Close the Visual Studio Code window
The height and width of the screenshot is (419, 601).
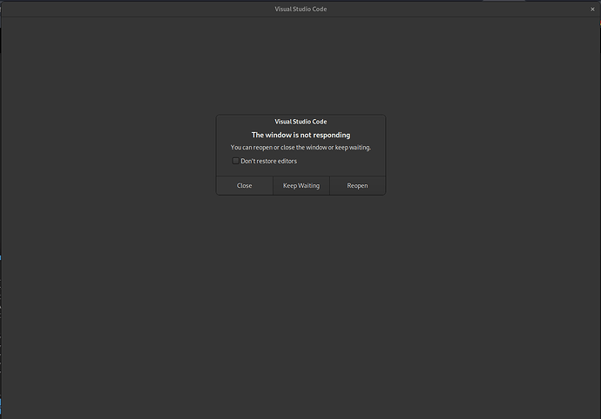(592, 10)
